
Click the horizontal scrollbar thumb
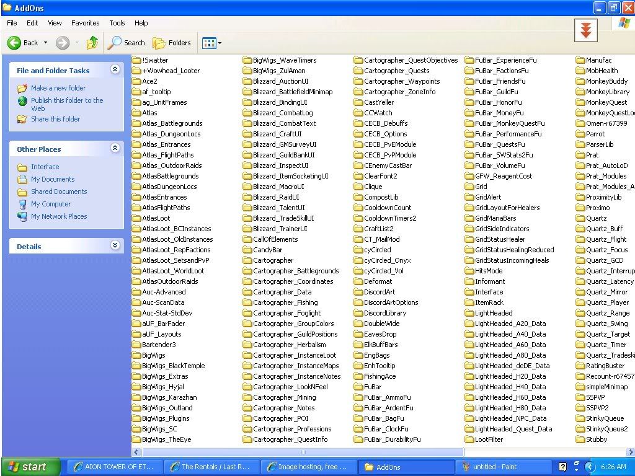click(x=303, y=452)
